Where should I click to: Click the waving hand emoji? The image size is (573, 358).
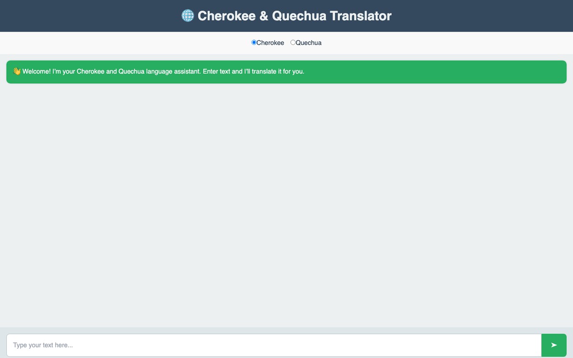pyautogui.click(x=17, y=71)
